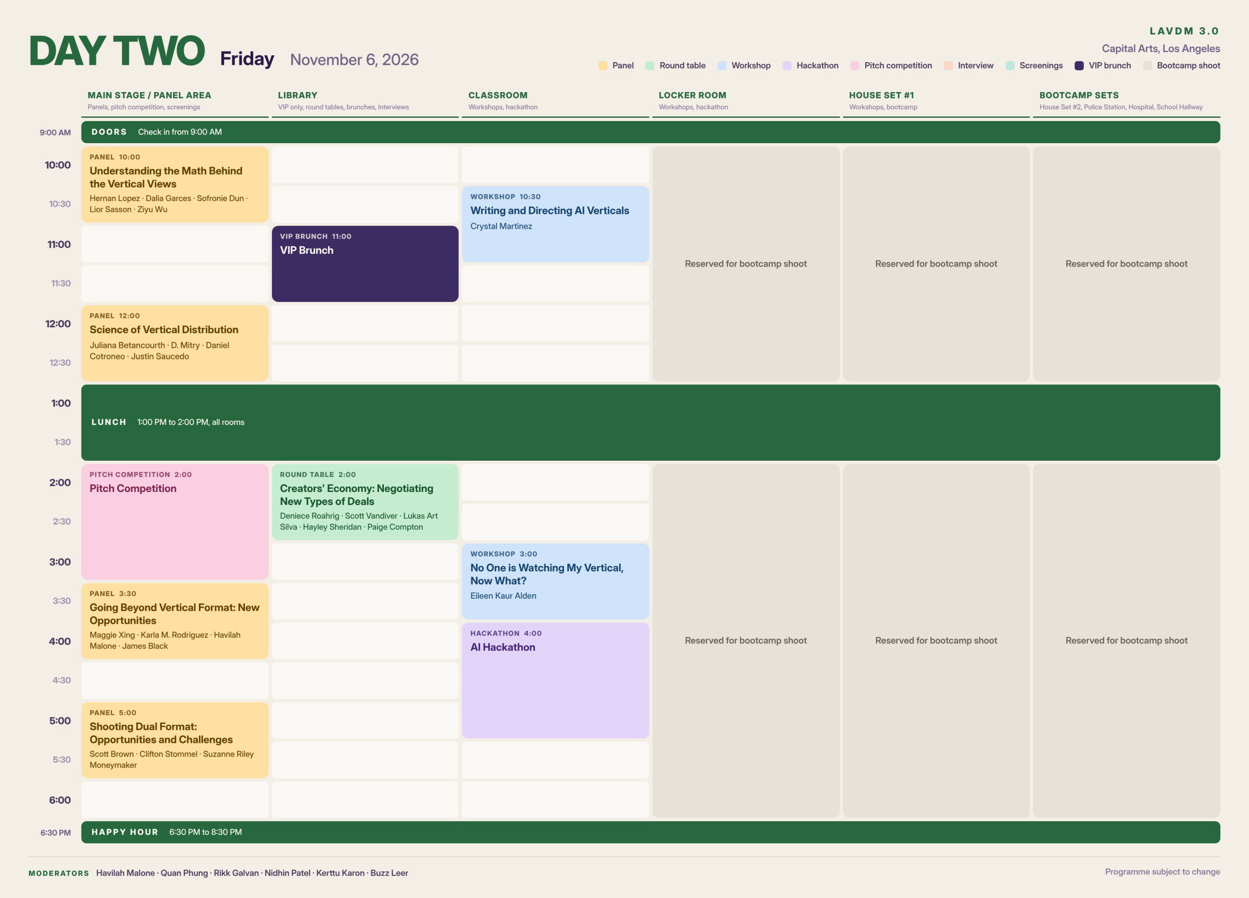Click Programme subject to change note
The image size is (1249, 898).
1162,872
